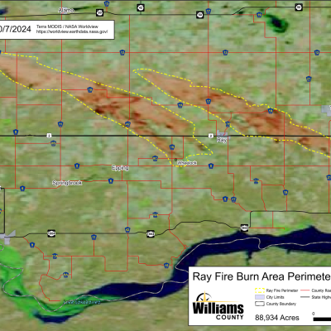This screenshot has height=331, width=331.
Task: Click the 2024 date label at the top left
Action: click(16, 29)
